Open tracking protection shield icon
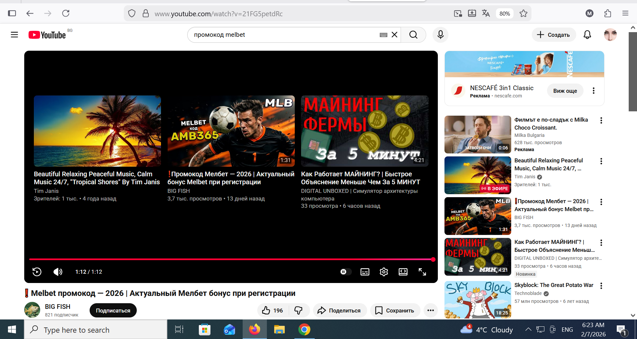The width and height of the screenshot is (637, 339). click(x=132, y=13)
